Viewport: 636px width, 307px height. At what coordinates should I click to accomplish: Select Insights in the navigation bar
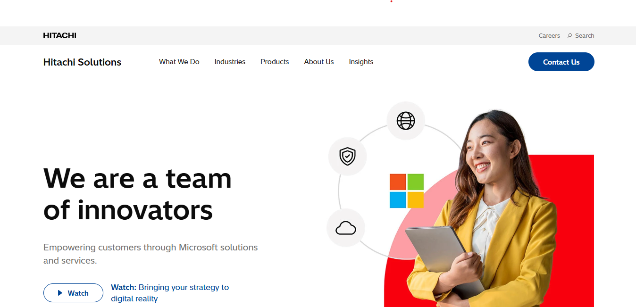(361, 62)
